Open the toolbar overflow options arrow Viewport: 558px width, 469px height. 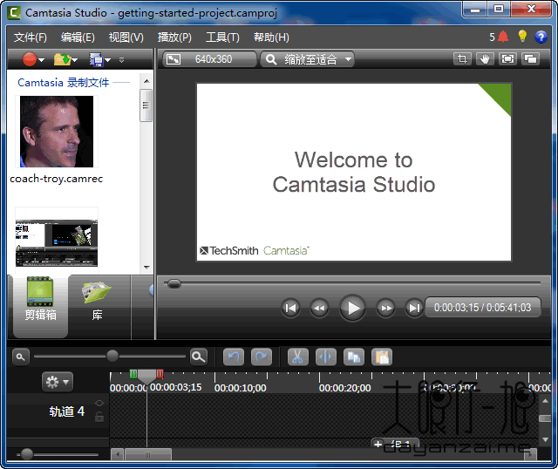click(x=122, y=60)
